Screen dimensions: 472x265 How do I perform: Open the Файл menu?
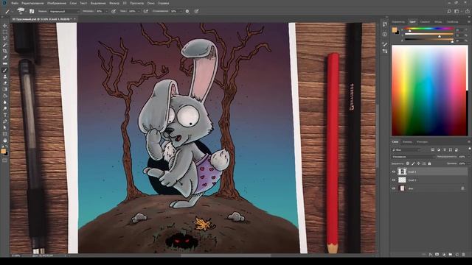click(15, 3)
